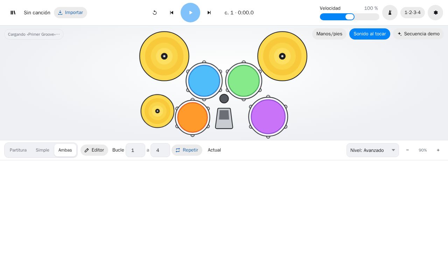This screenshot has height=280, width=448.
Task: Tap the blue tom drum
Action: click(x=204, y=81)
